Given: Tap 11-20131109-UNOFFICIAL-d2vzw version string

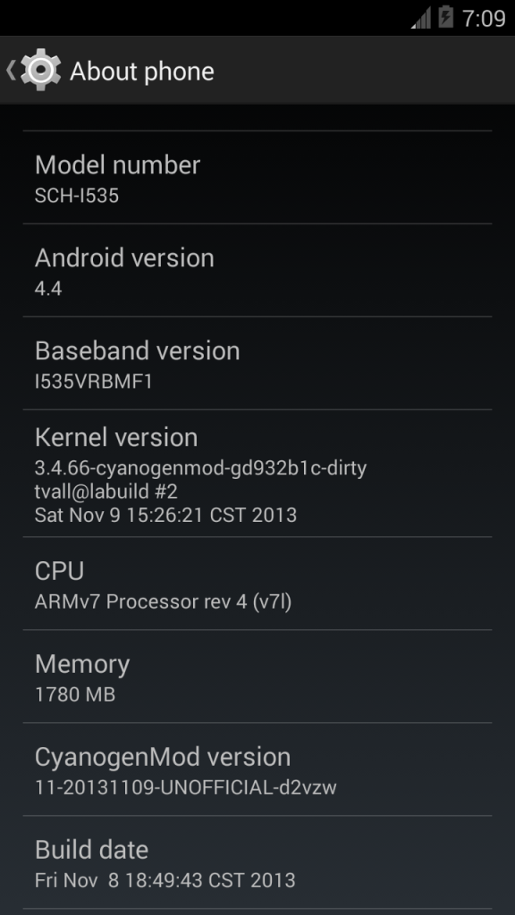Looking at the screenshot, I should [186, 787].
